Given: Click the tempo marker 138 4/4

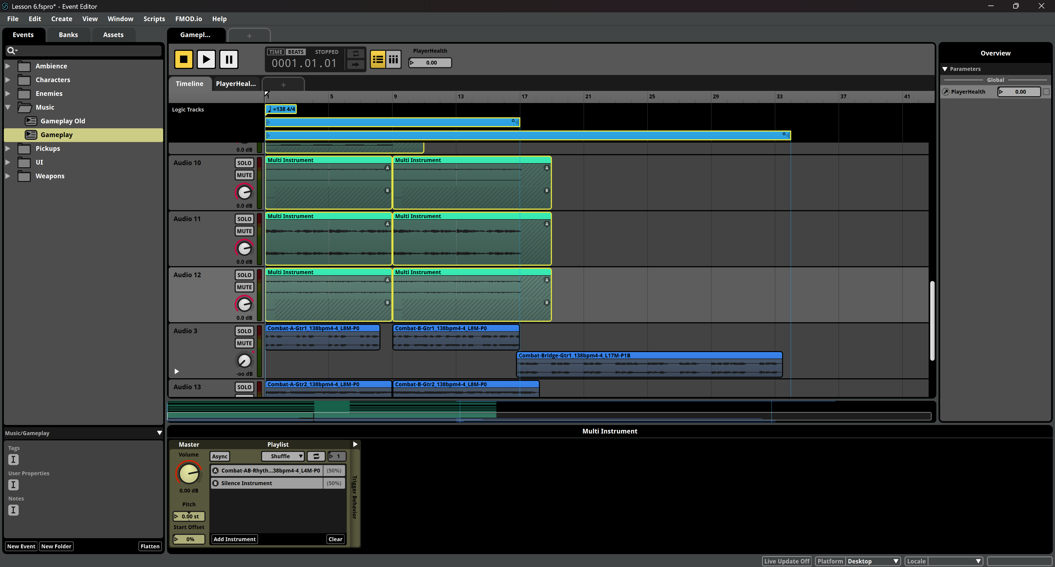Looking at the screenshot, I should pyautogui.click(x=281, y=109).
